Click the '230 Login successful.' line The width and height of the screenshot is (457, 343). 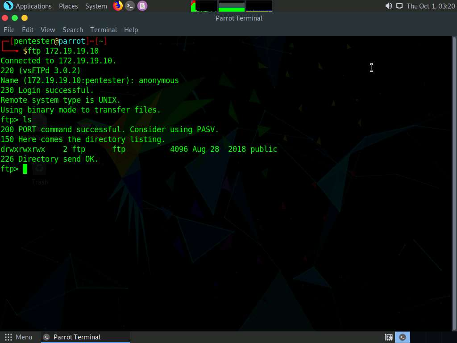click(x=47, y=90)
